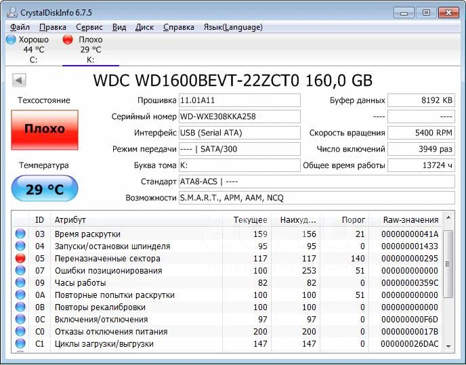Click the Режим передачи field SATA/300
Image resolution: width=466 pixels, height=365 pixels.
[x=240, y=149]
